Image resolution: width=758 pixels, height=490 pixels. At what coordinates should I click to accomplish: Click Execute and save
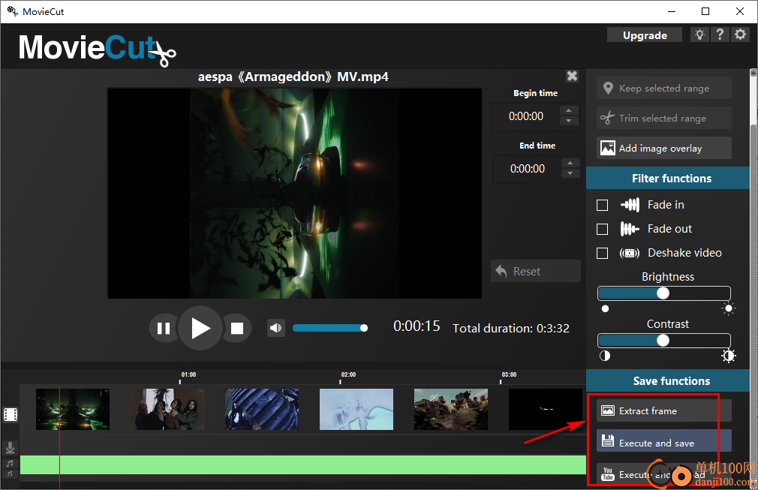coord(663,440)
